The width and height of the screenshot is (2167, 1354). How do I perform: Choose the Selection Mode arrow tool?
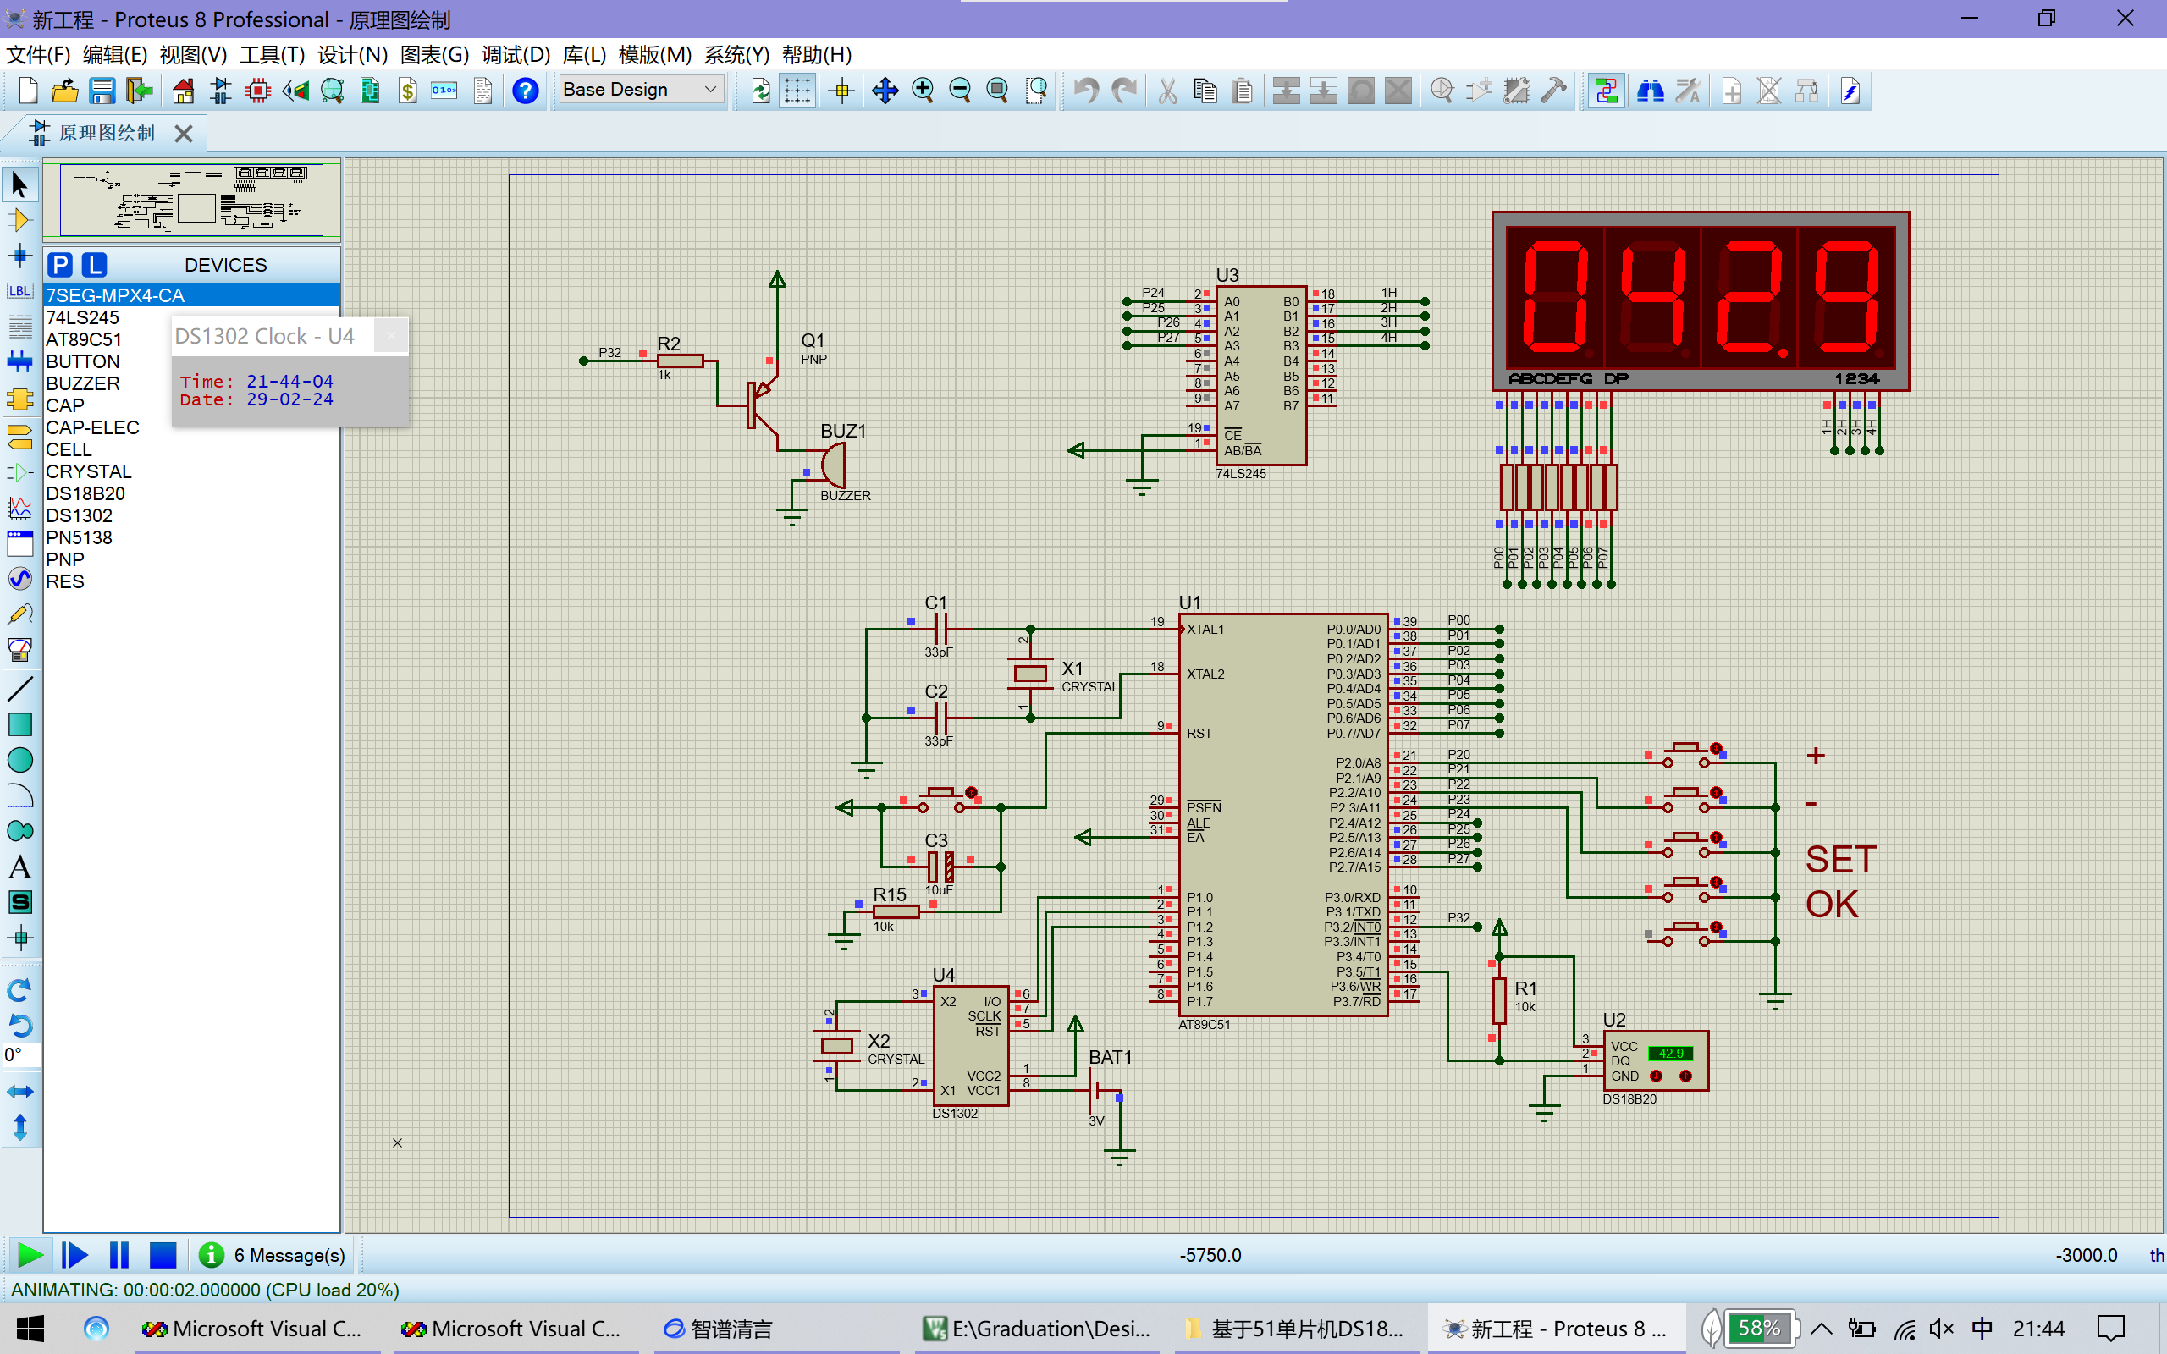19,184
